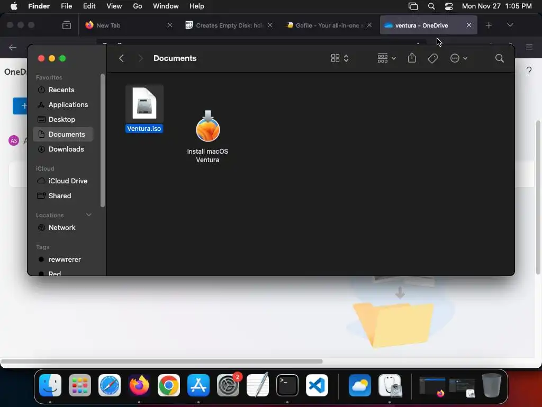The image size is (542, 407).
Task: Click the Spotlight search icon
Action: point(431,6)
